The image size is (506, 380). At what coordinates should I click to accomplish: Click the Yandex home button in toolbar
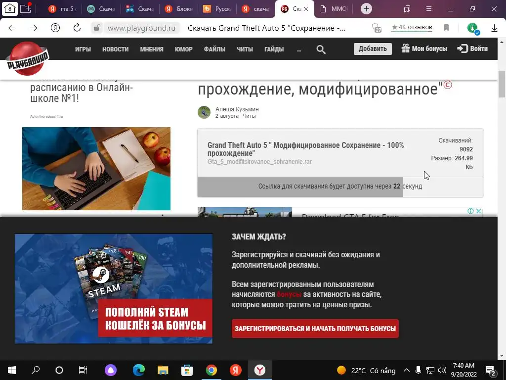[x=55, y=28]
